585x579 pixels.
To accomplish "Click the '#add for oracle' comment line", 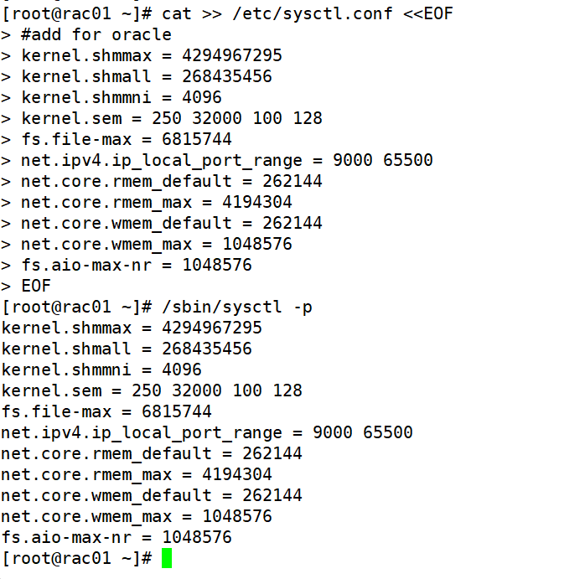I will pyautogui.click(x=96, y=34).
